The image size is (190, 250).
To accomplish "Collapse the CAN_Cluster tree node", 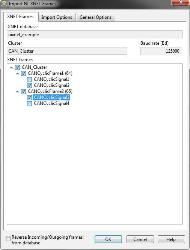I will click(x=11, y=67).
